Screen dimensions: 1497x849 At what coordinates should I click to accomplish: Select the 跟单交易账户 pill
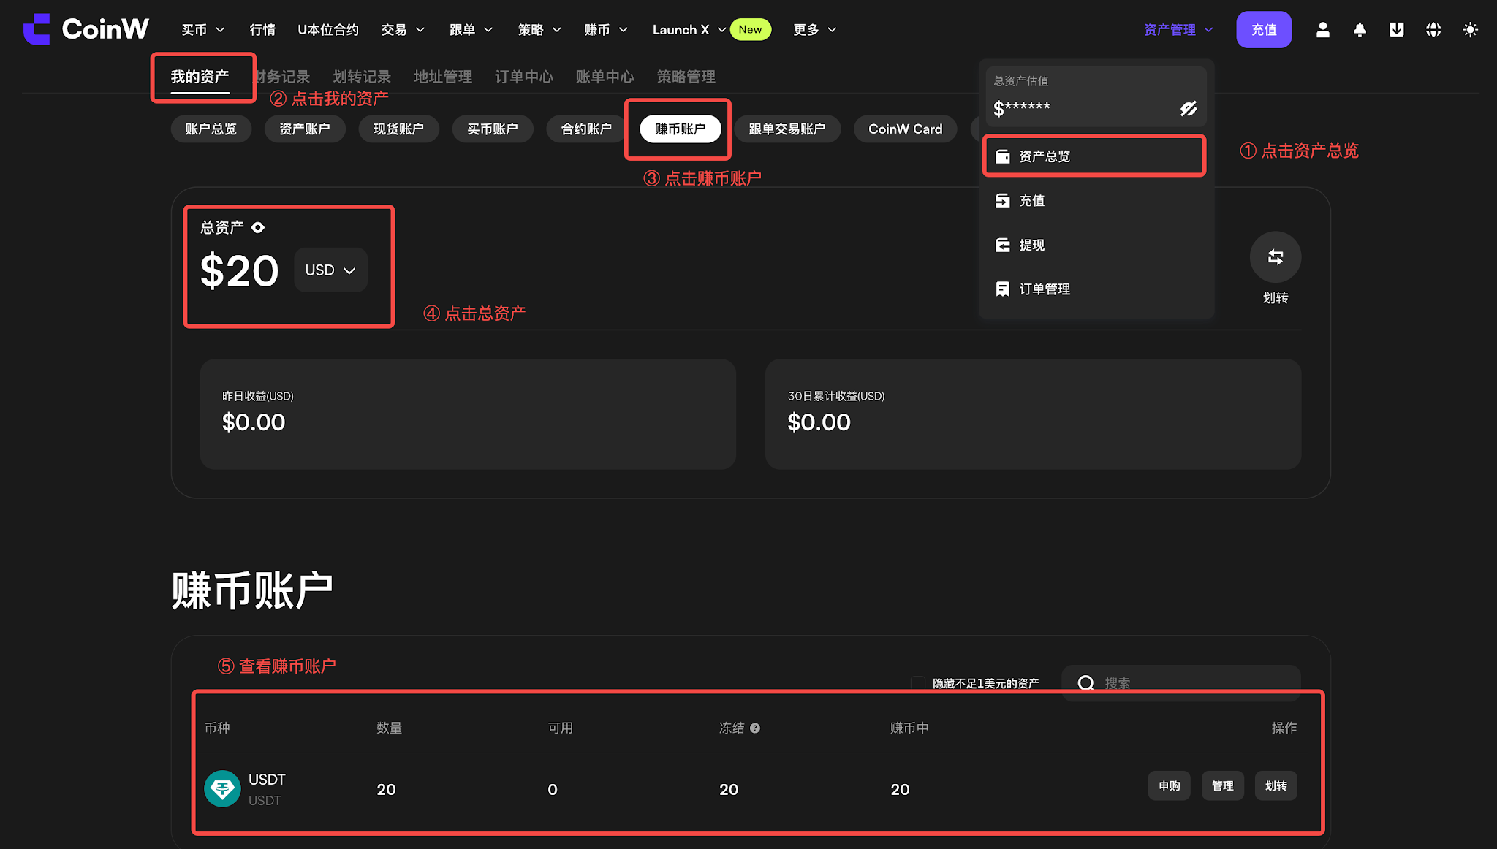click(x=787, y=129)
